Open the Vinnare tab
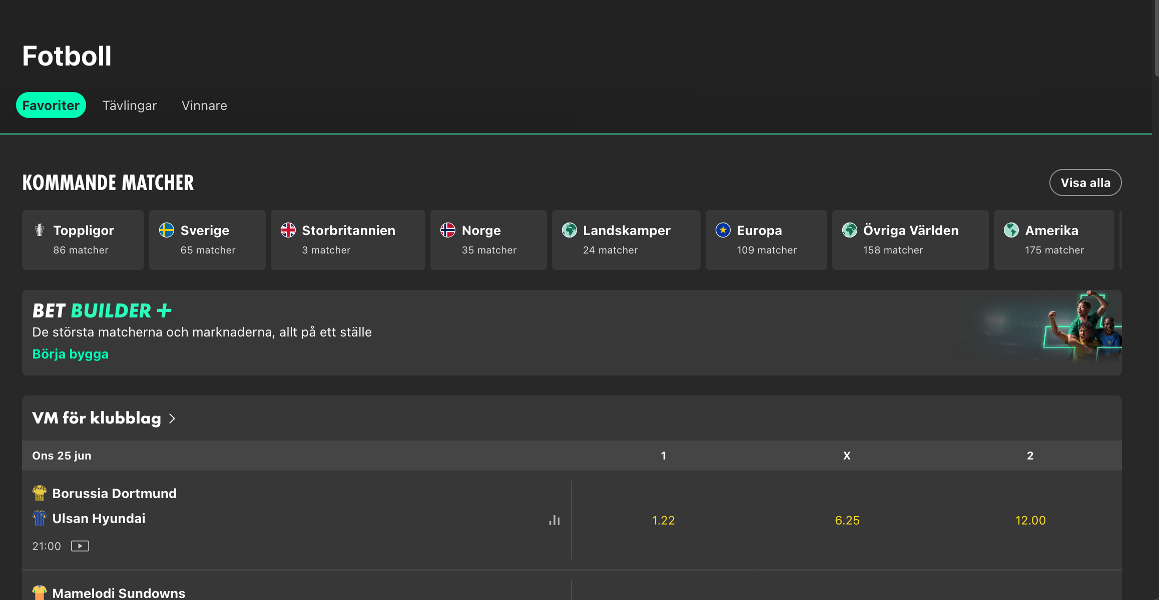This screenshot has width=1159, height=600. pos(204,105)
